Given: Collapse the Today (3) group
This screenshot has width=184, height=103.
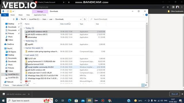Looking at the screenshot, I should coord(24,28).
